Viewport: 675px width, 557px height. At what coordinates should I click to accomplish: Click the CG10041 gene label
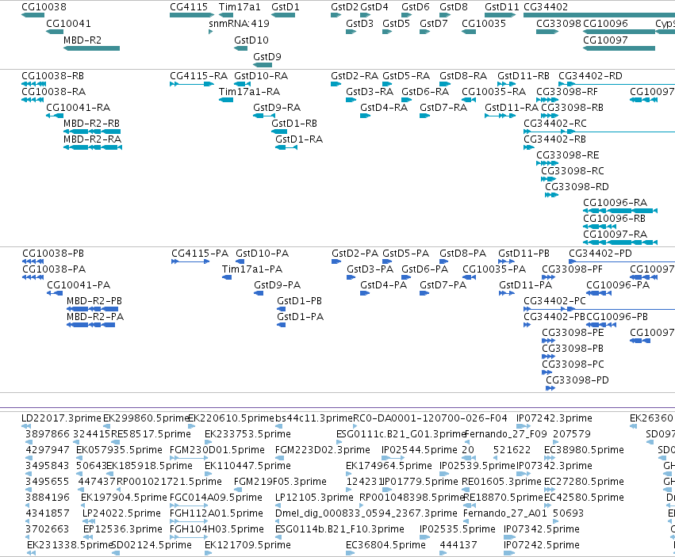tap(68, 24)
